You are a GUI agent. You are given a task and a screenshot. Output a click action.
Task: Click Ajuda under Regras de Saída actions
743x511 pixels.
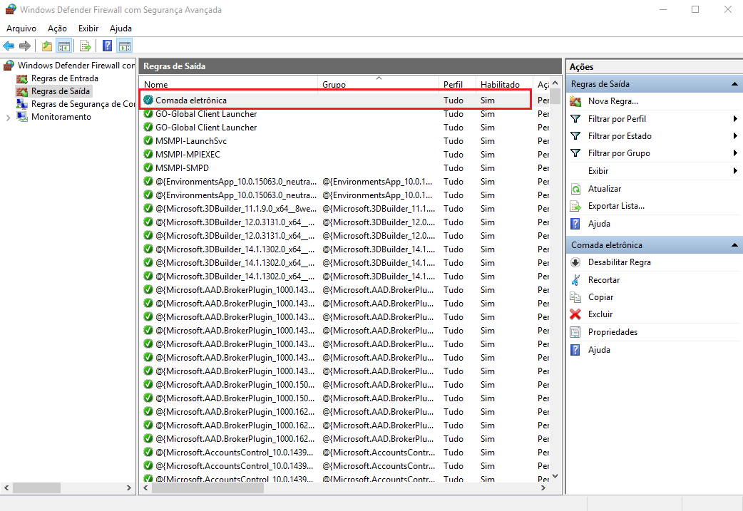pos(599,224)
